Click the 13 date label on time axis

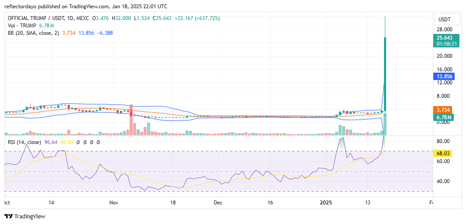(367, 203)
